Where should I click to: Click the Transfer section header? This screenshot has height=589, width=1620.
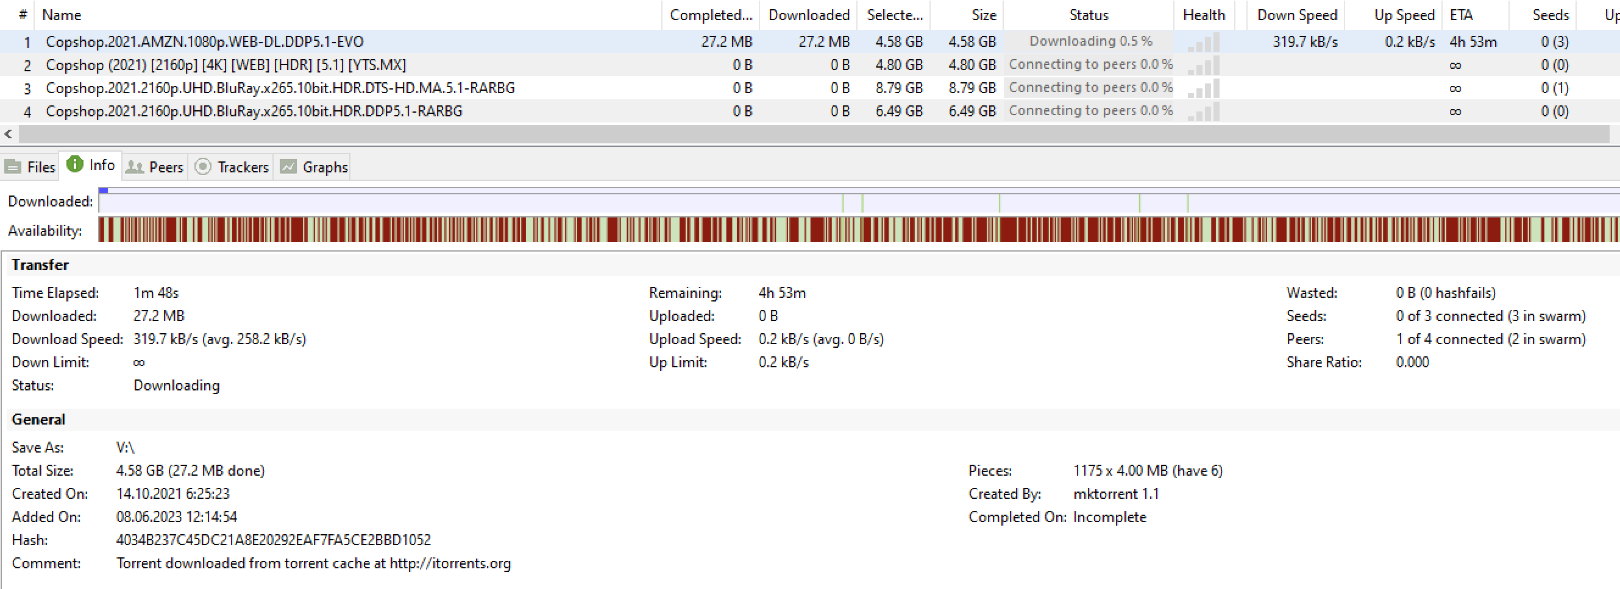[40, 264]
